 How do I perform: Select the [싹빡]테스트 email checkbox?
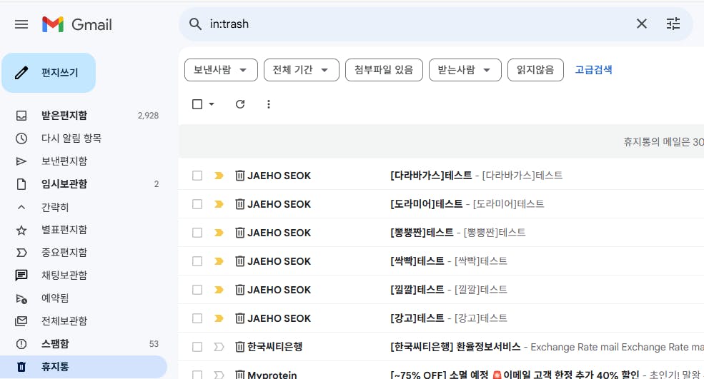(x=197, y=261)
